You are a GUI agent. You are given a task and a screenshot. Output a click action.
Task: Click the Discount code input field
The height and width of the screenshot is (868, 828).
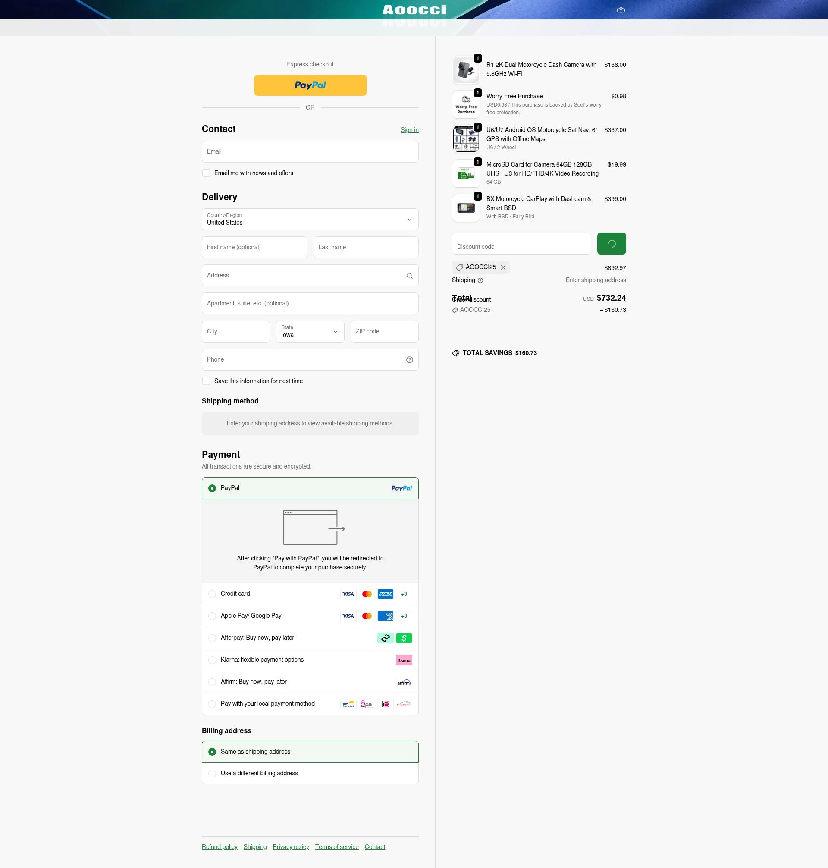pyautogui.click(x=521, y=243)
